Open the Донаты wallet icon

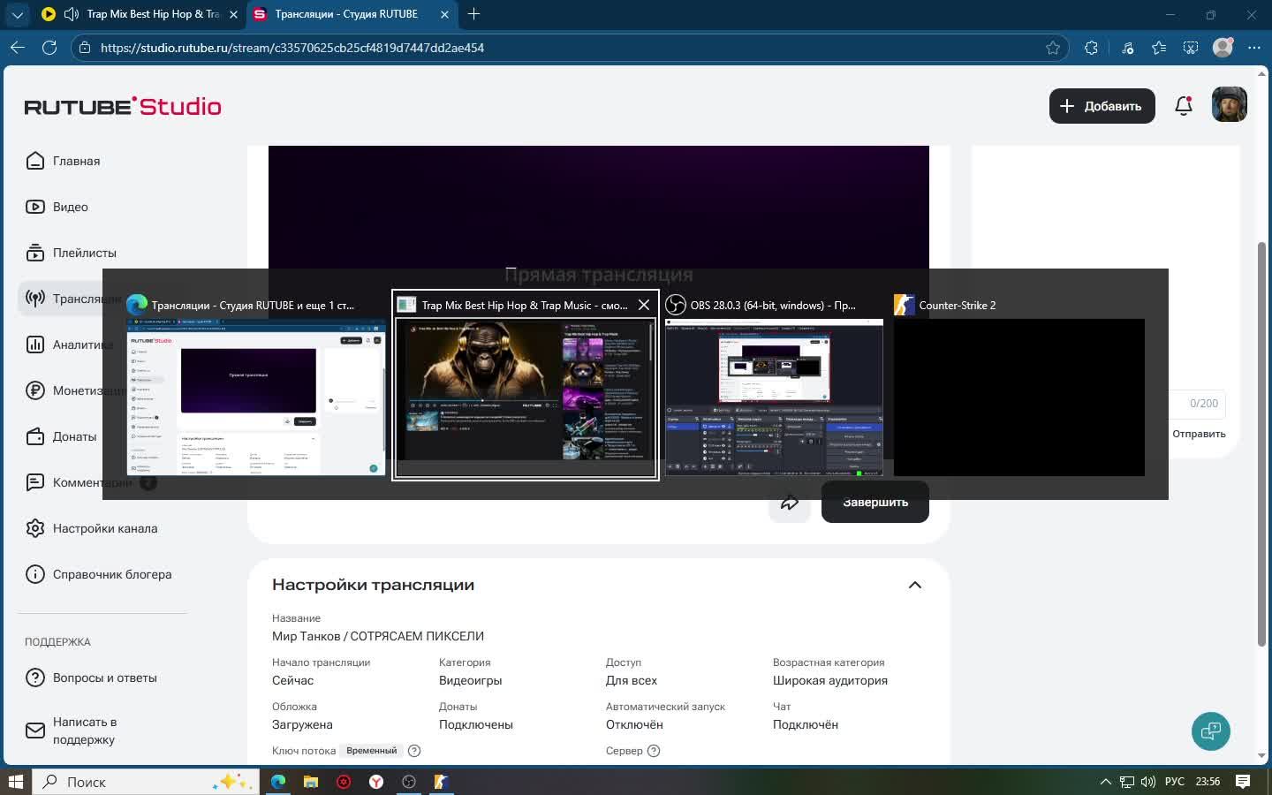coord(35,436)
